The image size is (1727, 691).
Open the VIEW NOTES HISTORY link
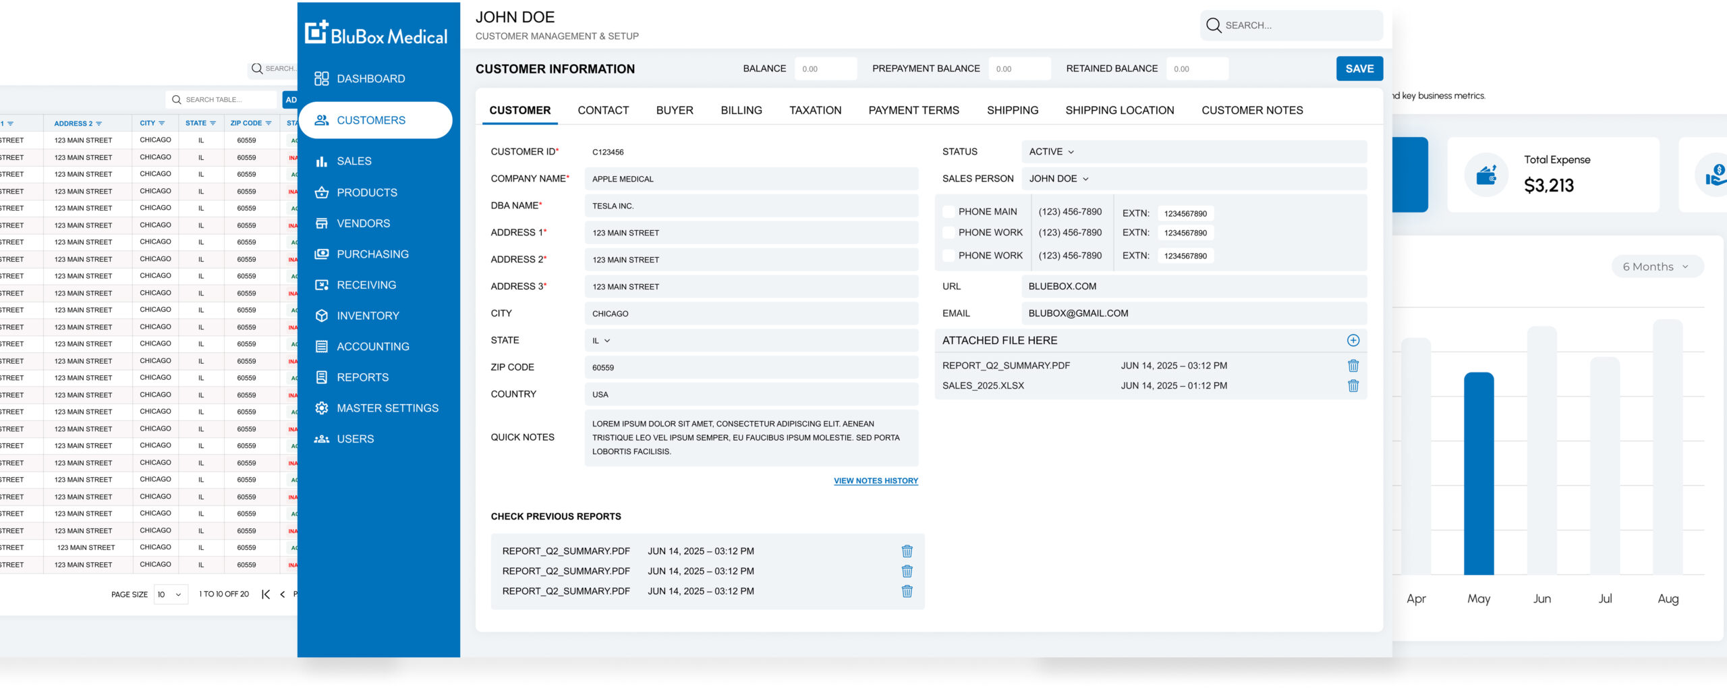[875, 481]
